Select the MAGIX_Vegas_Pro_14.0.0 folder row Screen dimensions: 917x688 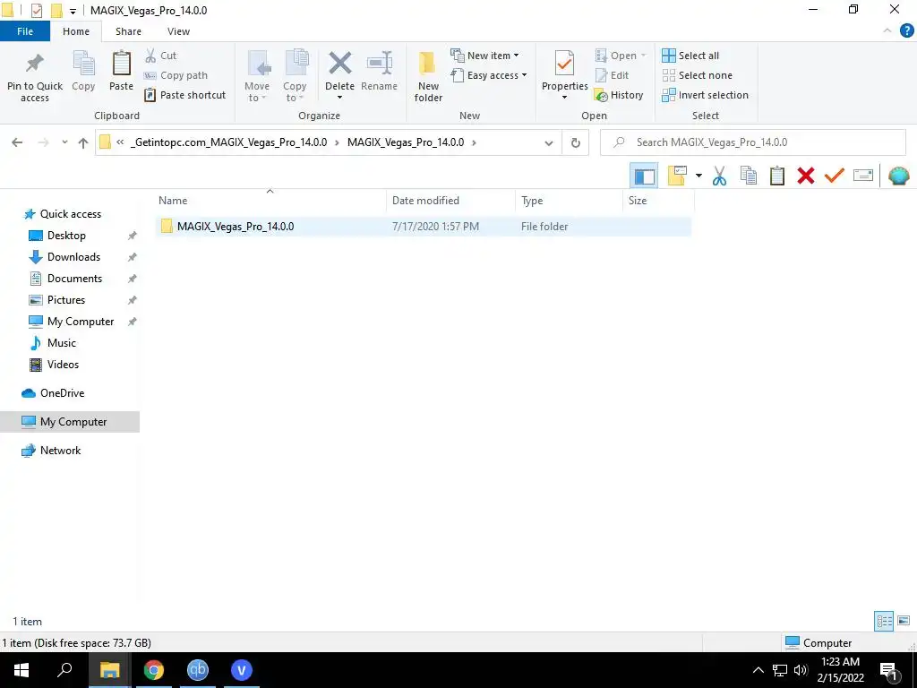pyautogui.click(x=424, y=227)
